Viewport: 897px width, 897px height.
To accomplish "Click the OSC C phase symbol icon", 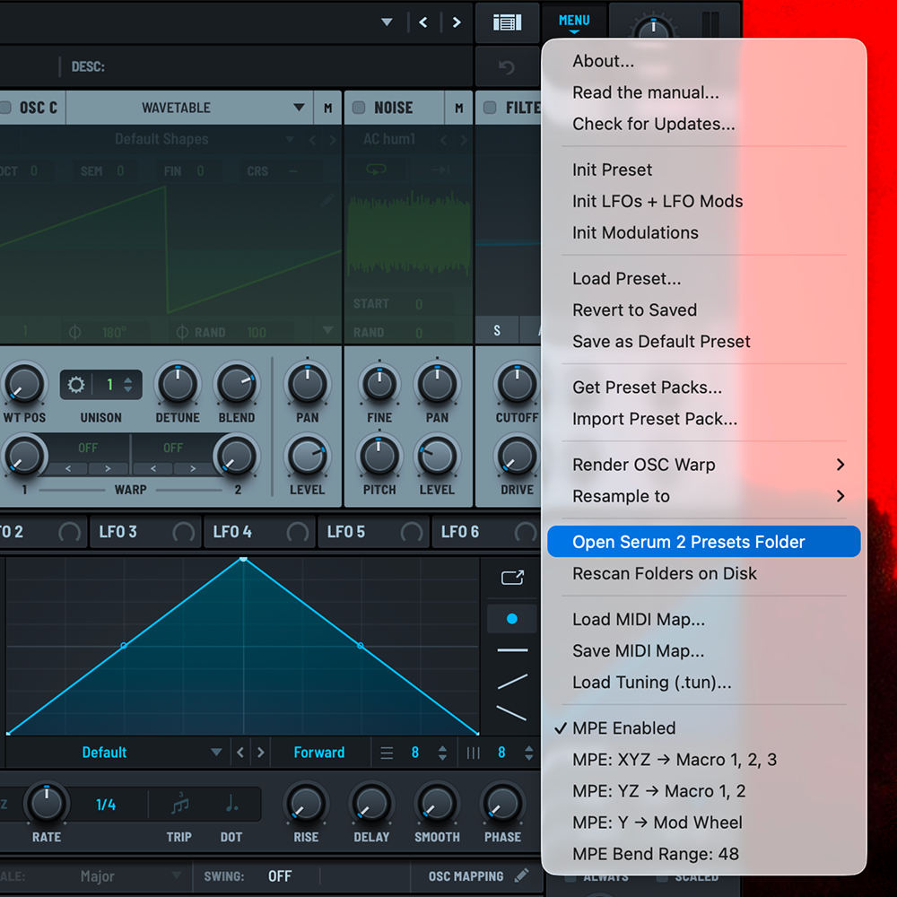I will coord(74,333).
